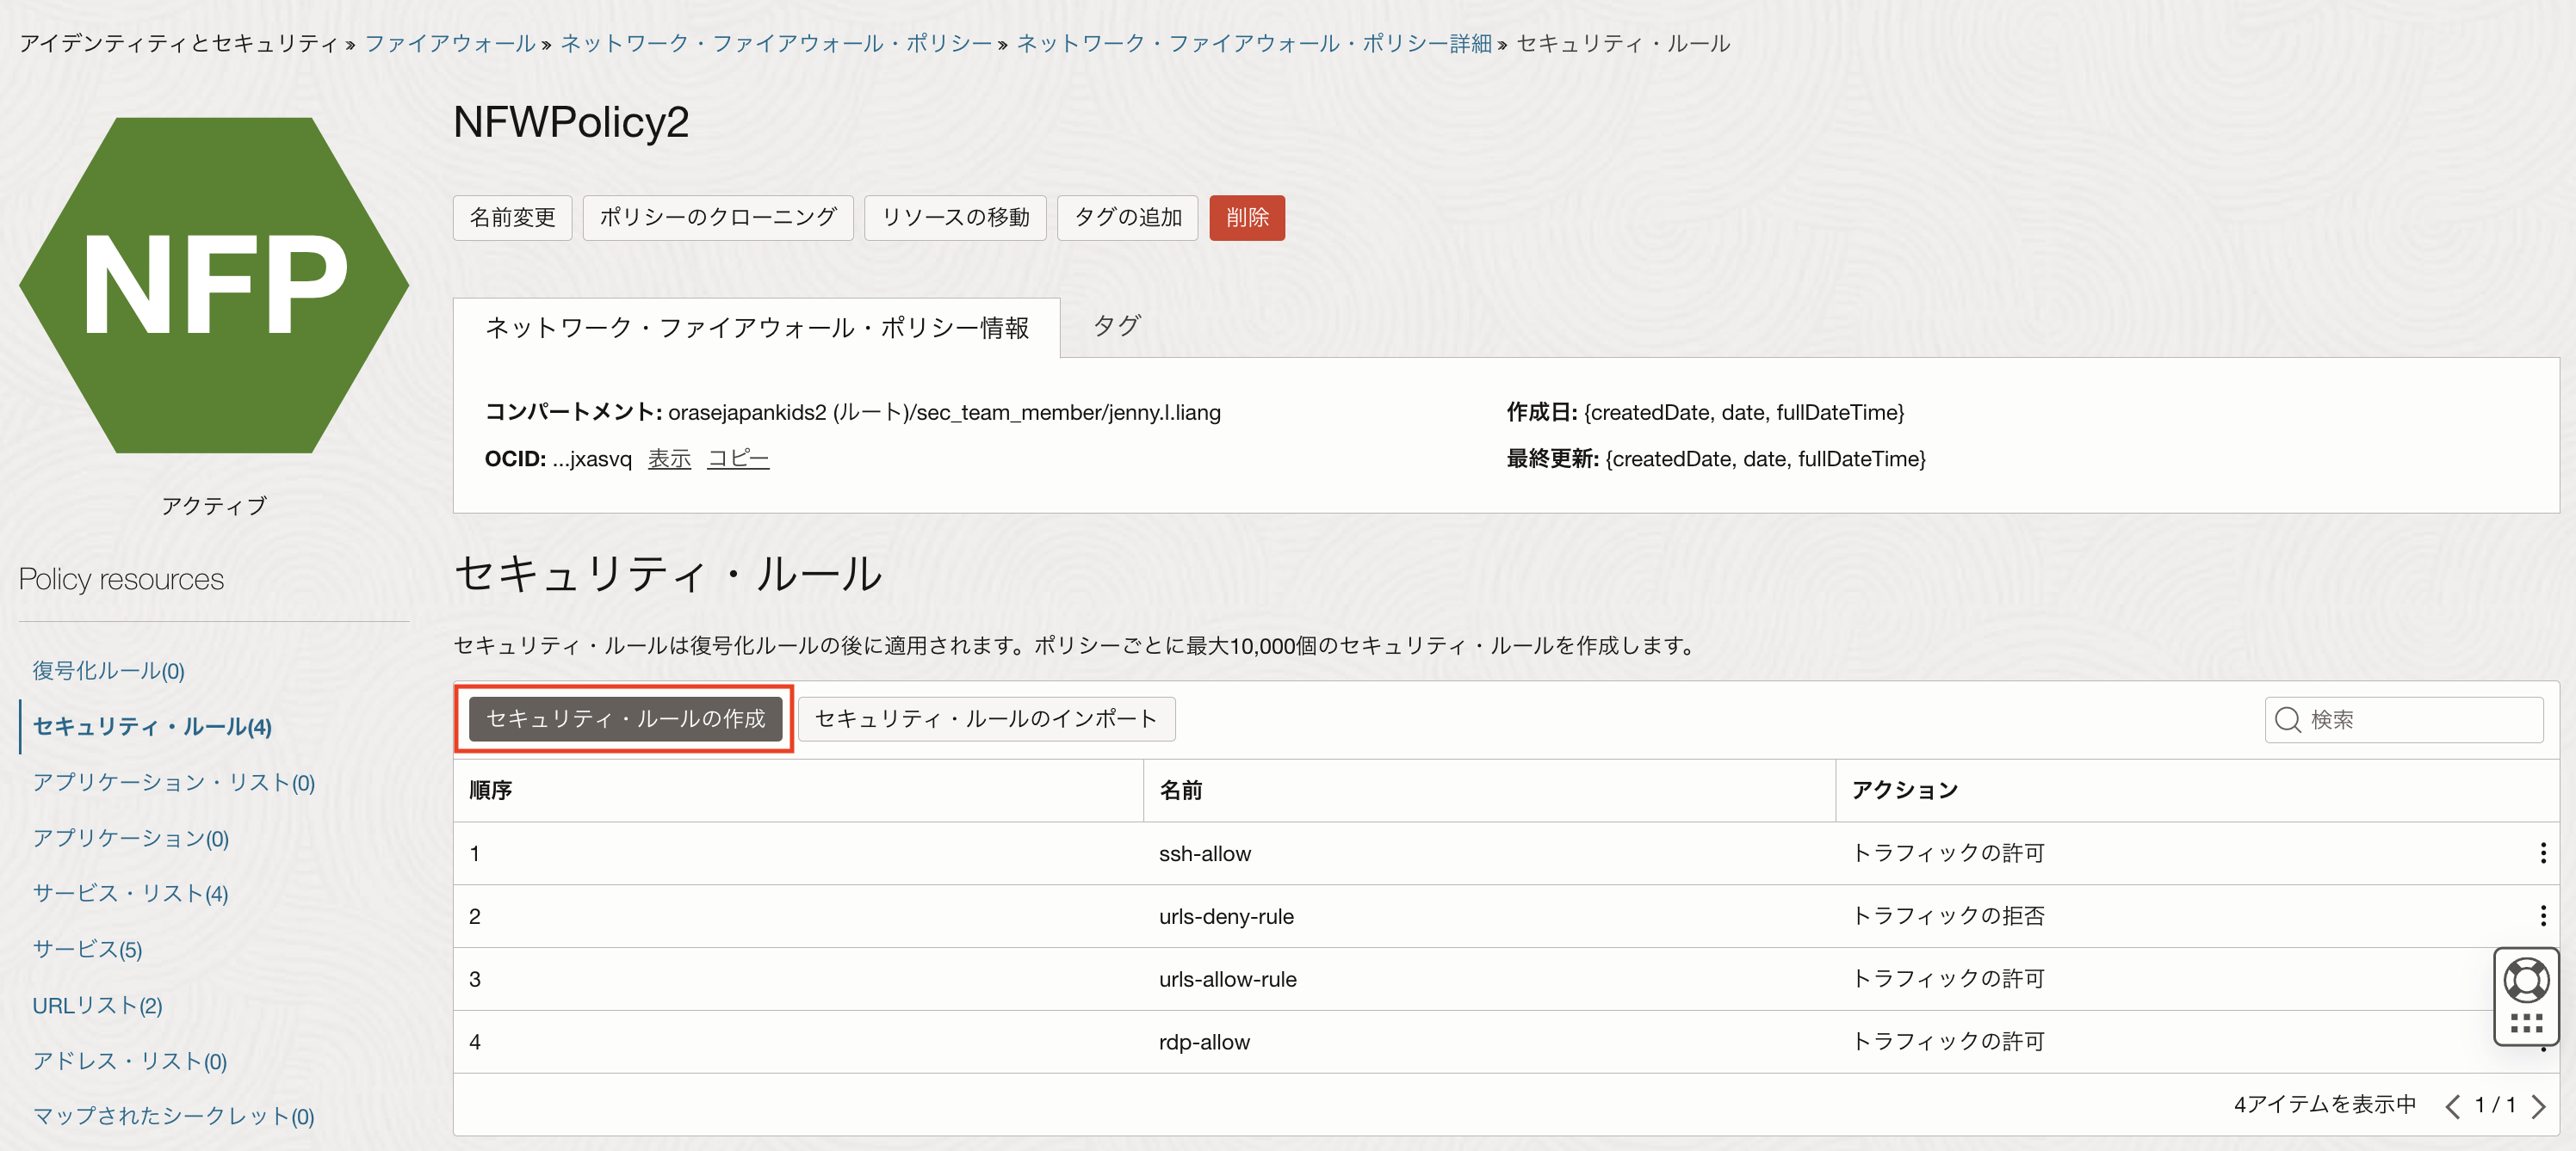Click NFWPolicy2 title heading
The width and height of the screenshot is (2576, 1151).
click(x=571, y=123)
